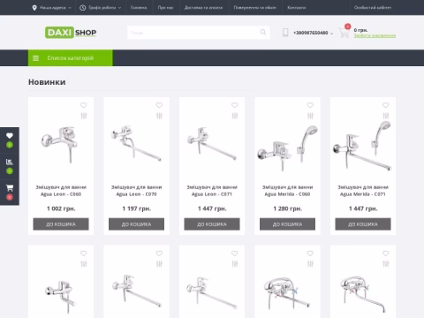This screenshot has height=318, width=424.
Task: Add Aqua Leon C071 to wishlist
Action: (x=235, y=105)
